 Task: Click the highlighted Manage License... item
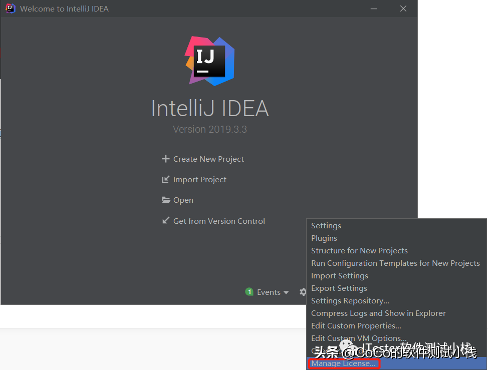[344, 363]
